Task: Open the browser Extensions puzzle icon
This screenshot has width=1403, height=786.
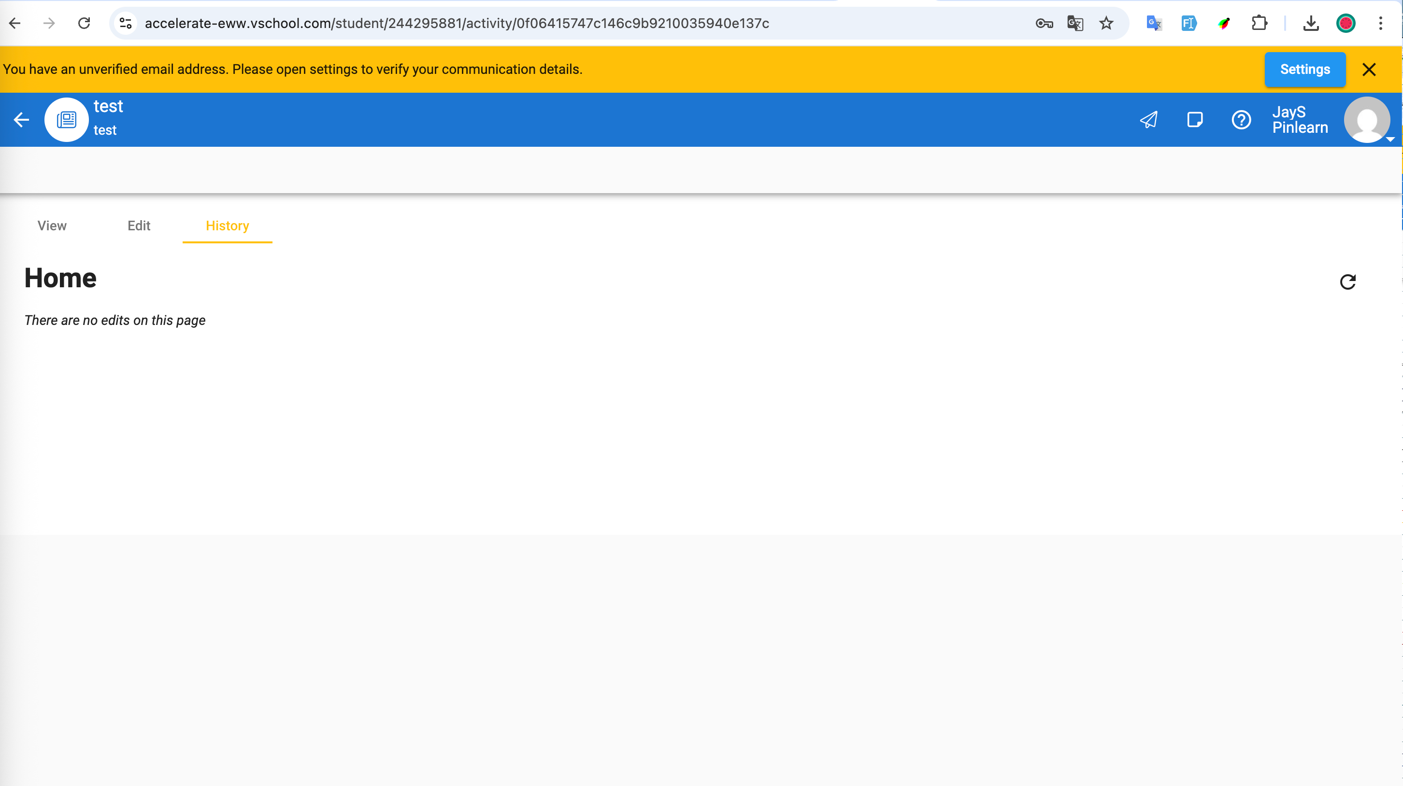Action: 1259,23
